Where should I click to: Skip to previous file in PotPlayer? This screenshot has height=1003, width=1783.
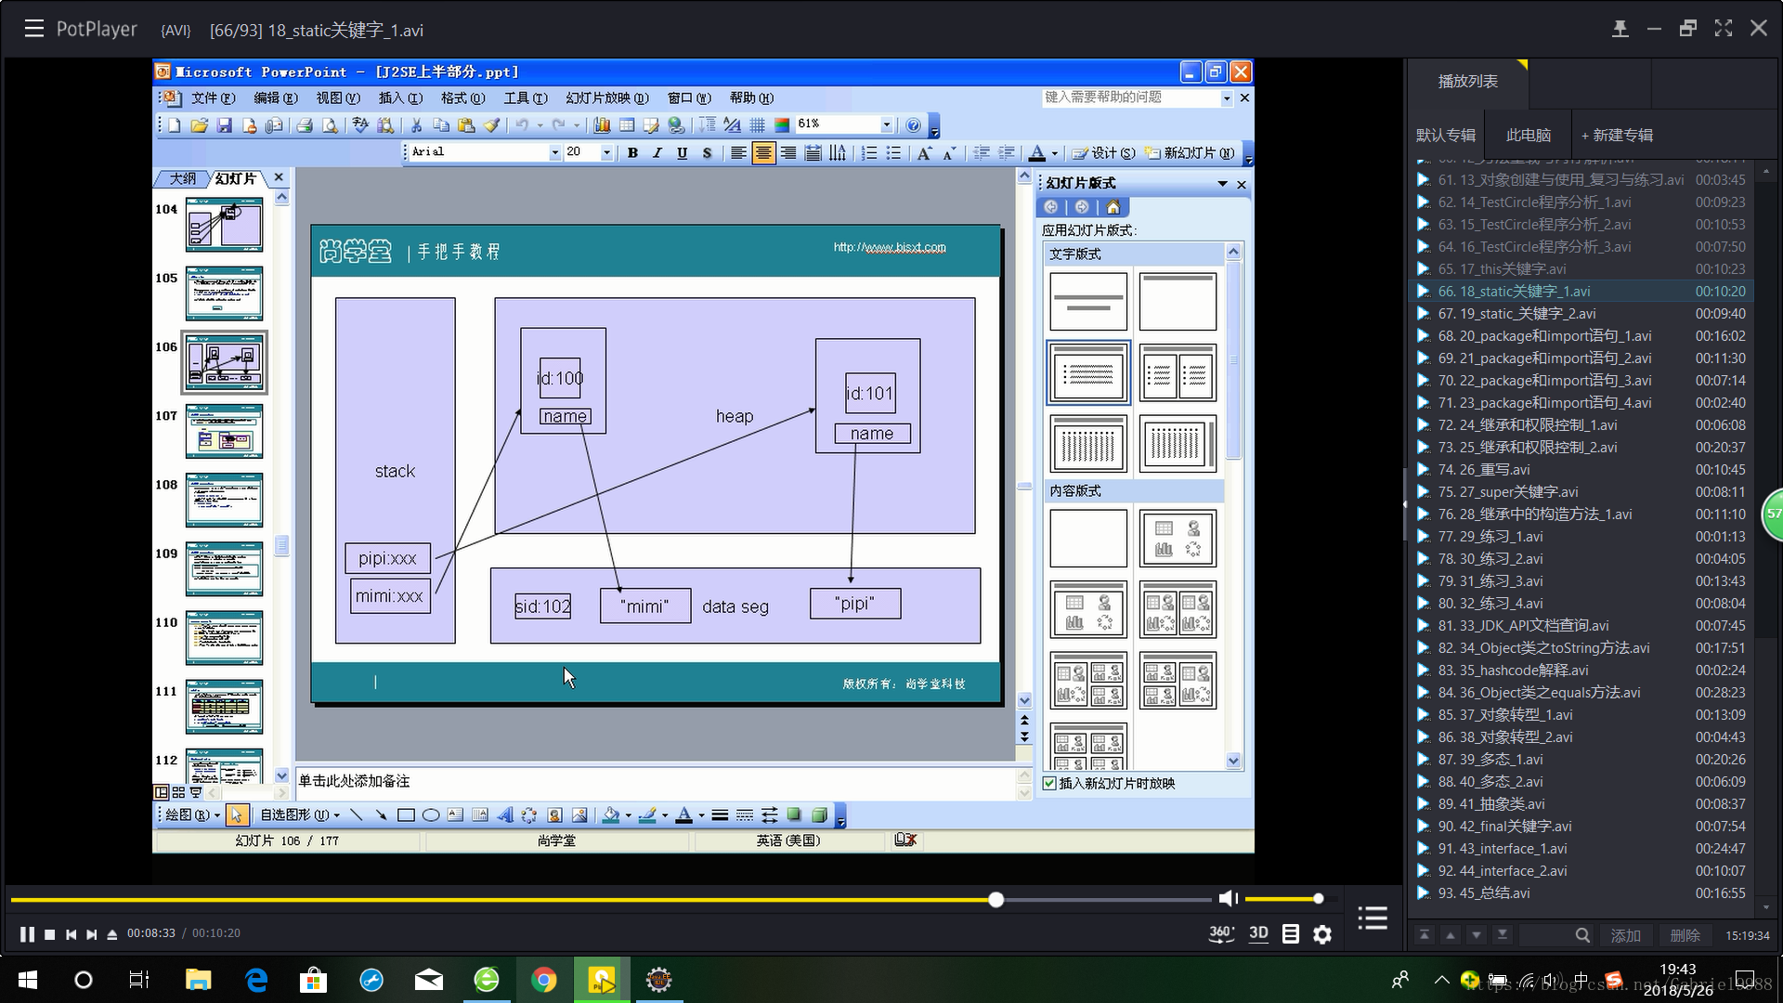pos(72,934)
